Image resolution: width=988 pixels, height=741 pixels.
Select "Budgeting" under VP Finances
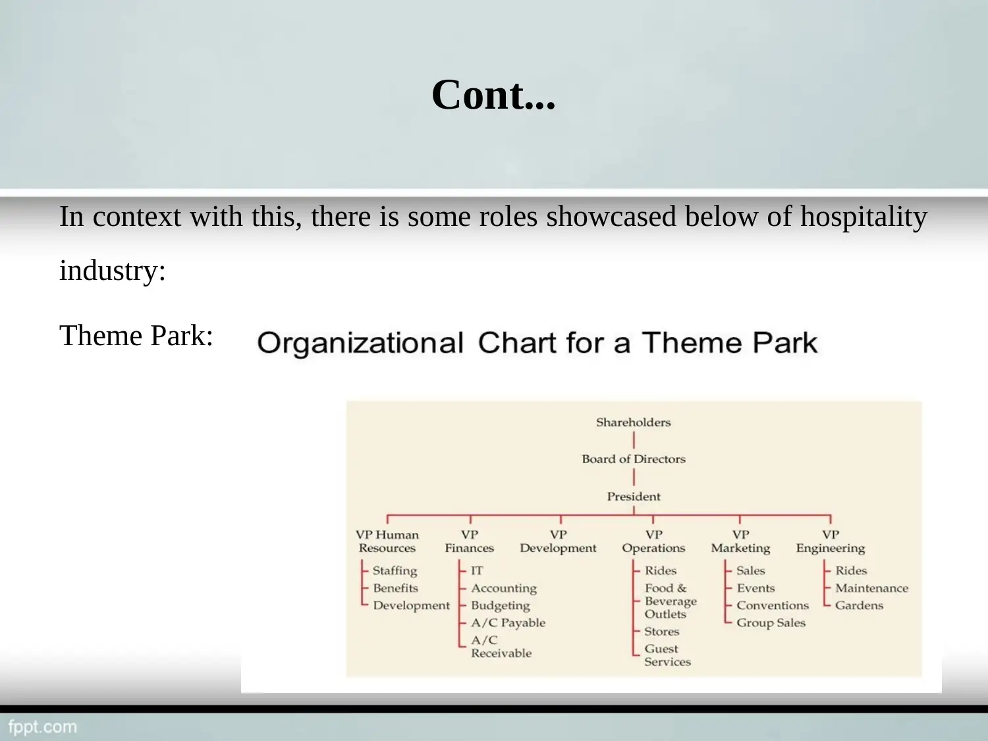(500, 606)
